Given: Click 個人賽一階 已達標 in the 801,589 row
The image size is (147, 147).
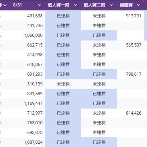Looking at the screenshot, I should pos(63,94).
